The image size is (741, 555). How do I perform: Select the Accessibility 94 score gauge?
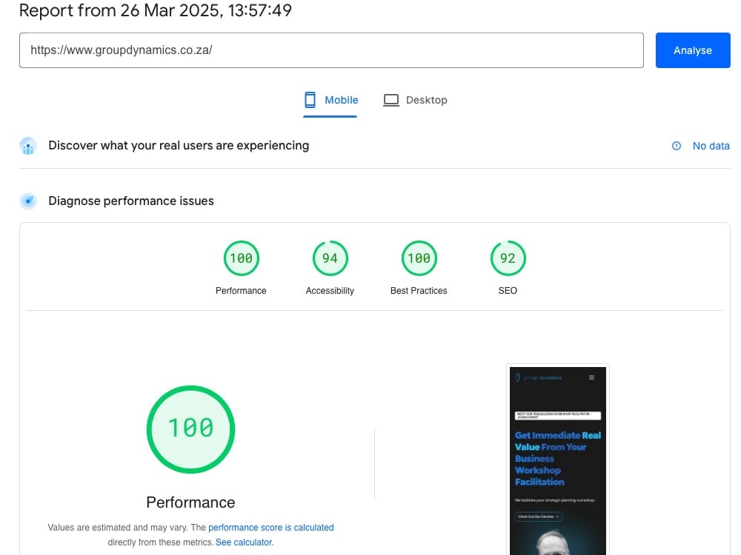point(330,258)
